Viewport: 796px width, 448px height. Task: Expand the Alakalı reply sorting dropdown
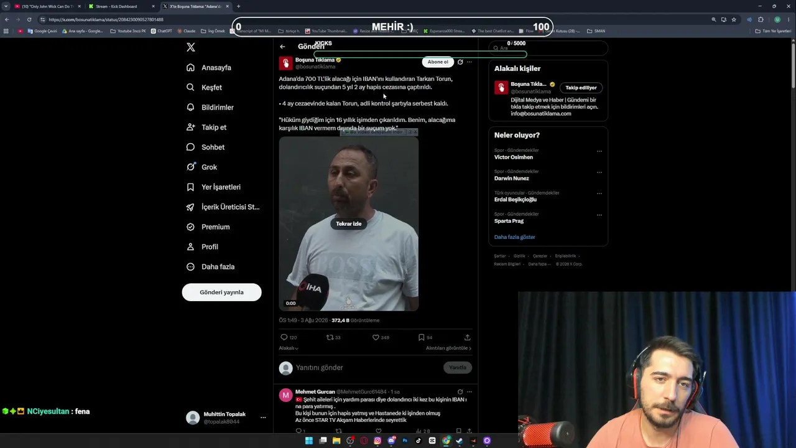(x=289, y=348)
